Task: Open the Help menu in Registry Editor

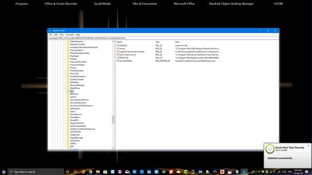Action: (78, 35)
